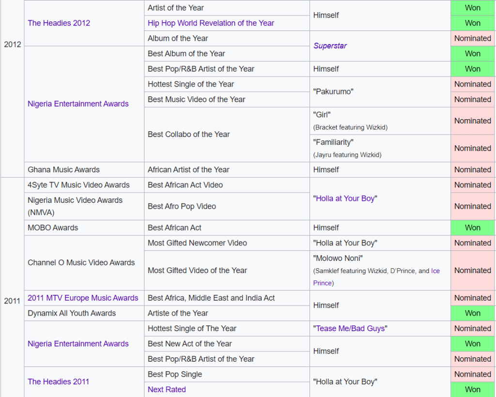
Task: Open Nigeria Entertainment Awards link in 2011 rows
Action: click(x=78, y=344)
